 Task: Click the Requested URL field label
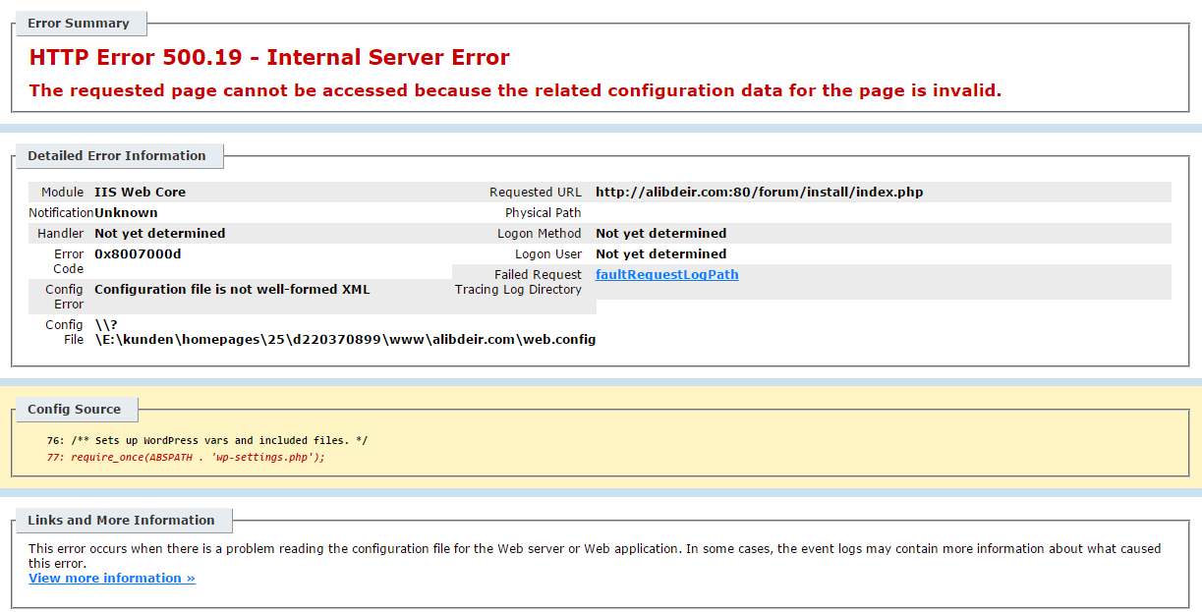tap(536, 193)
